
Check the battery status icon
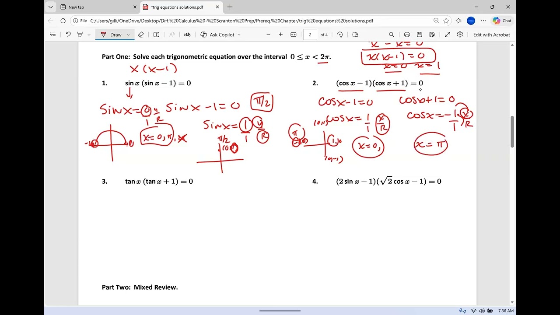pos(490,311)
